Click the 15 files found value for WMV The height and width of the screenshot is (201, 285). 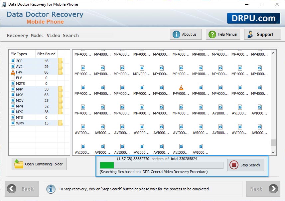point(46,123)
